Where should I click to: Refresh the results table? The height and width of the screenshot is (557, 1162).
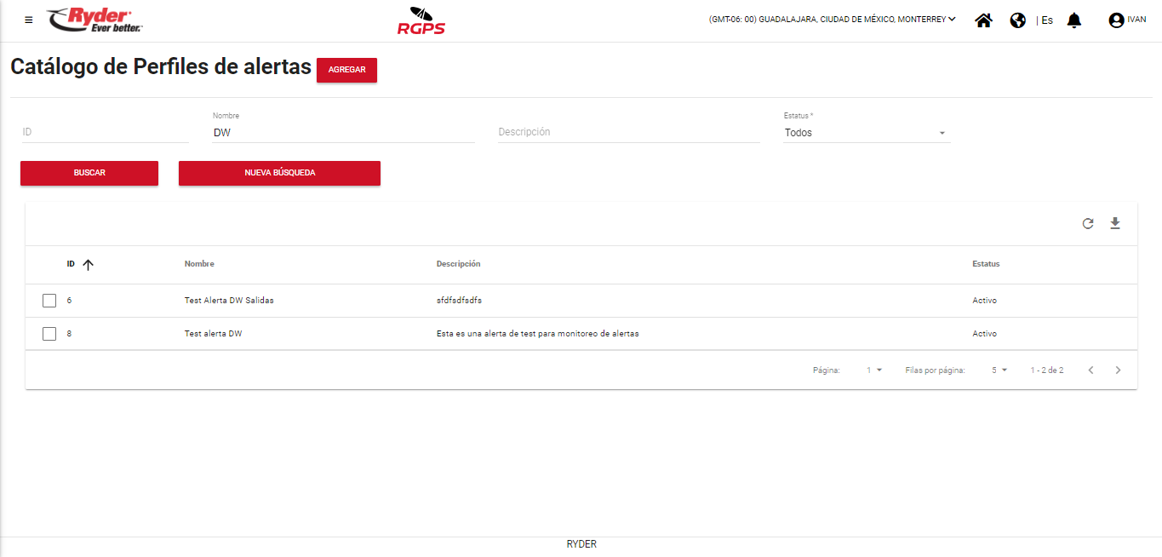click(x=1087, y=224)
